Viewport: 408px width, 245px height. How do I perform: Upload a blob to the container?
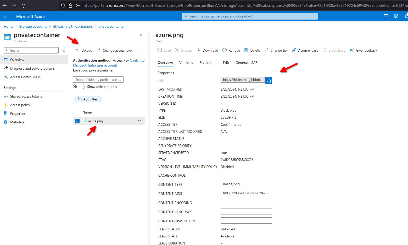click(84, 50)
